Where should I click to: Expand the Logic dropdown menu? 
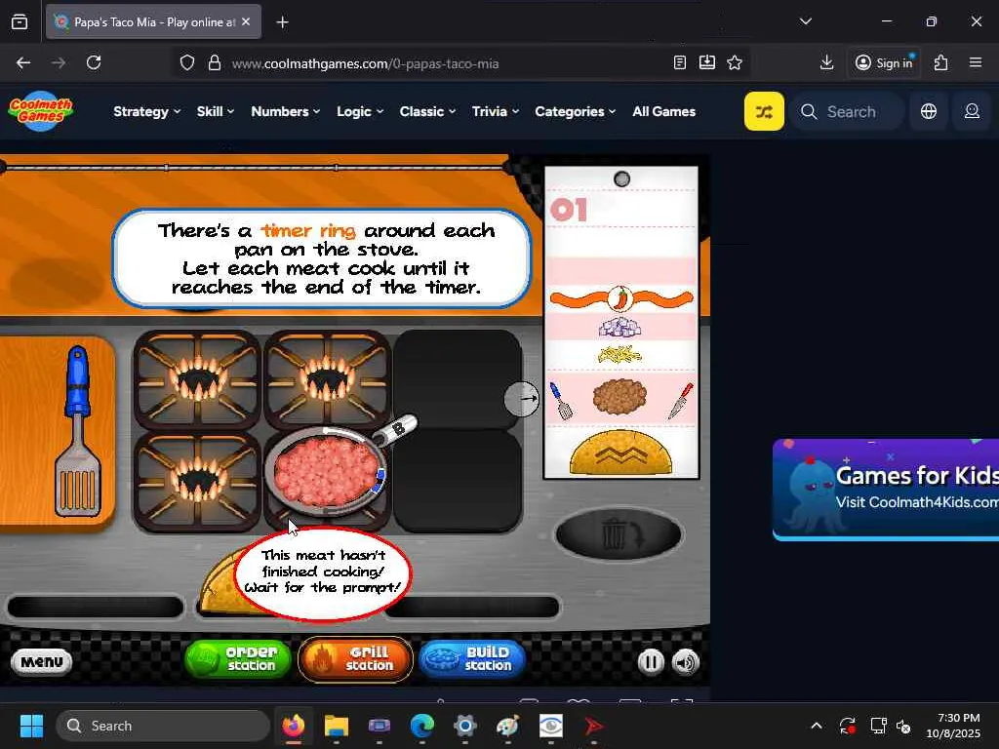(x=360, y=111)
